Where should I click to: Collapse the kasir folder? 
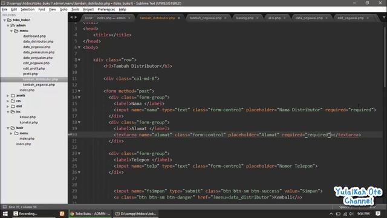tap(8, 128)
